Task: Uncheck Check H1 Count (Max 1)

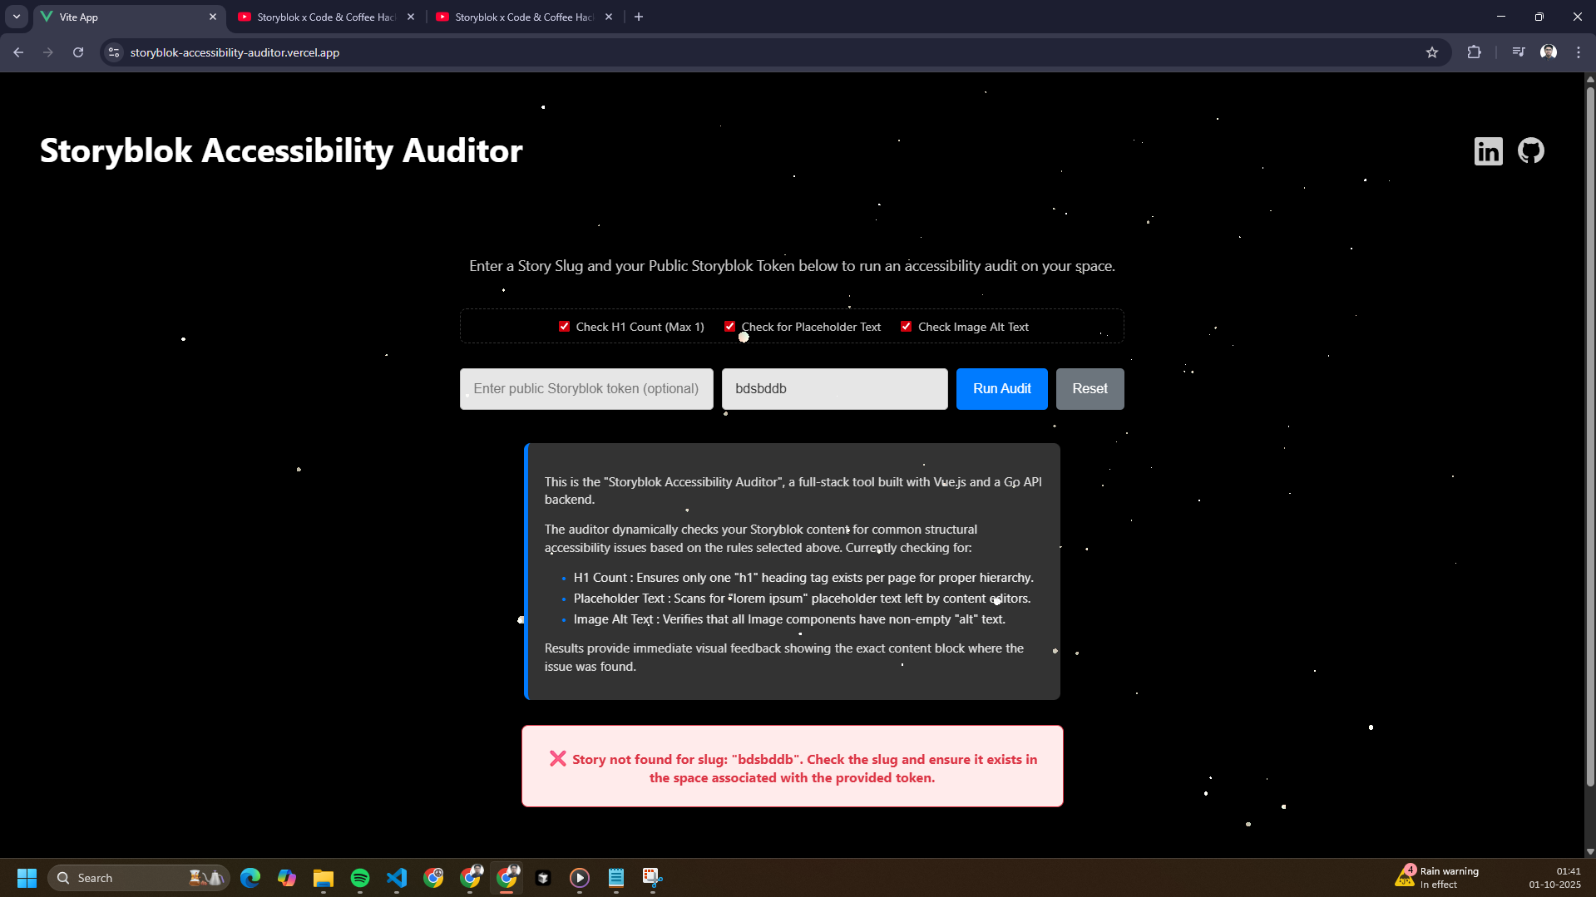Action: click(565, 327)
